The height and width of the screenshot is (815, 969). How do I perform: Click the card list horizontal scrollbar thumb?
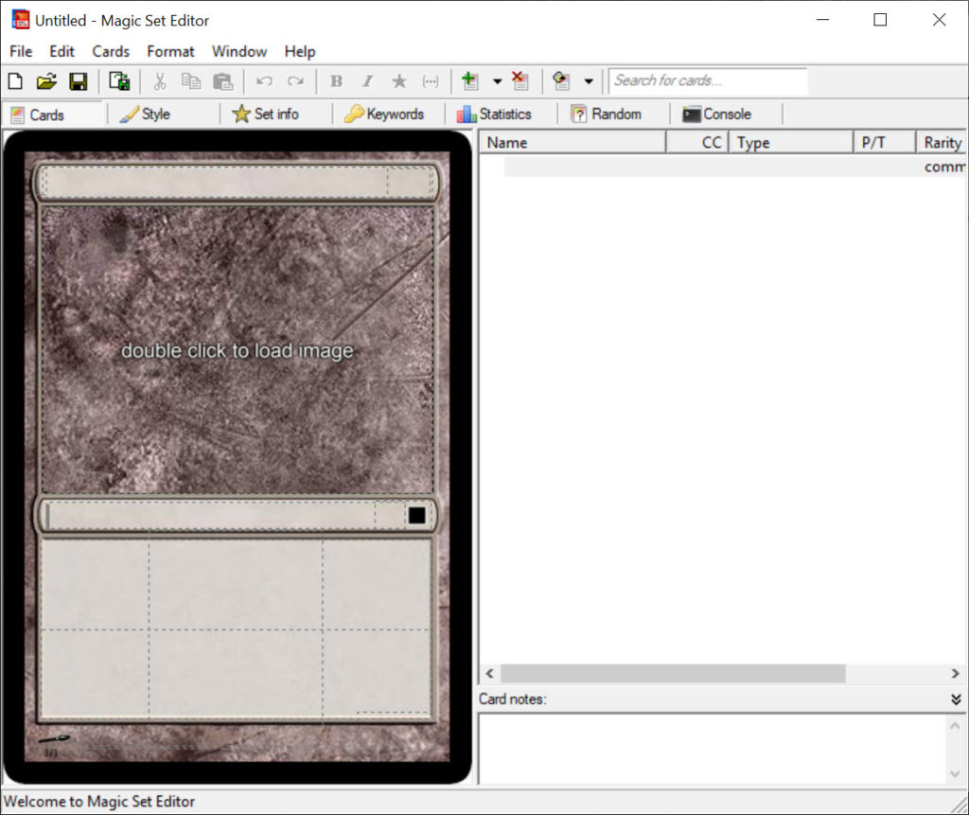pos(673,673)
